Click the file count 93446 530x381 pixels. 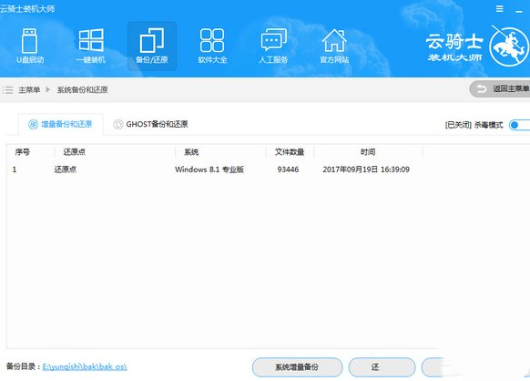pyautogui.click(x=288, y=170)
